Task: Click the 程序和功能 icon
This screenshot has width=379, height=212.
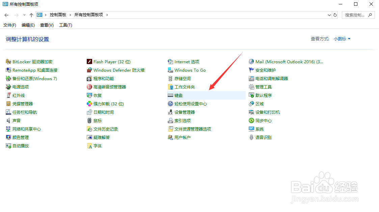Action: (x=89, y=78)
